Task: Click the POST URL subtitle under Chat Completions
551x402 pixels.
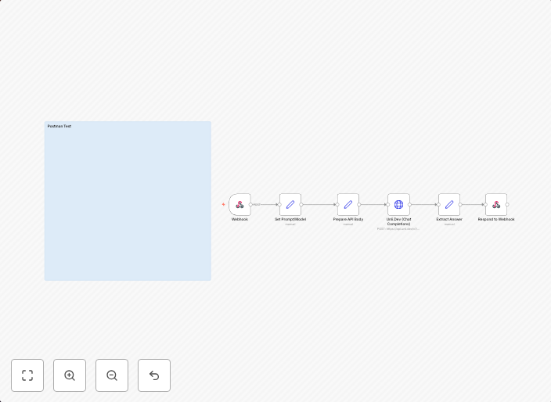Action: [398, 228]
